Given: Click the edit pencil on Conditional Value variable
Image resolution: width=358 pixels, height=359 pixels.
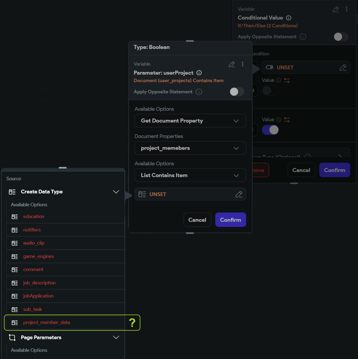Looking at the screenshot, I should [336, 10].
